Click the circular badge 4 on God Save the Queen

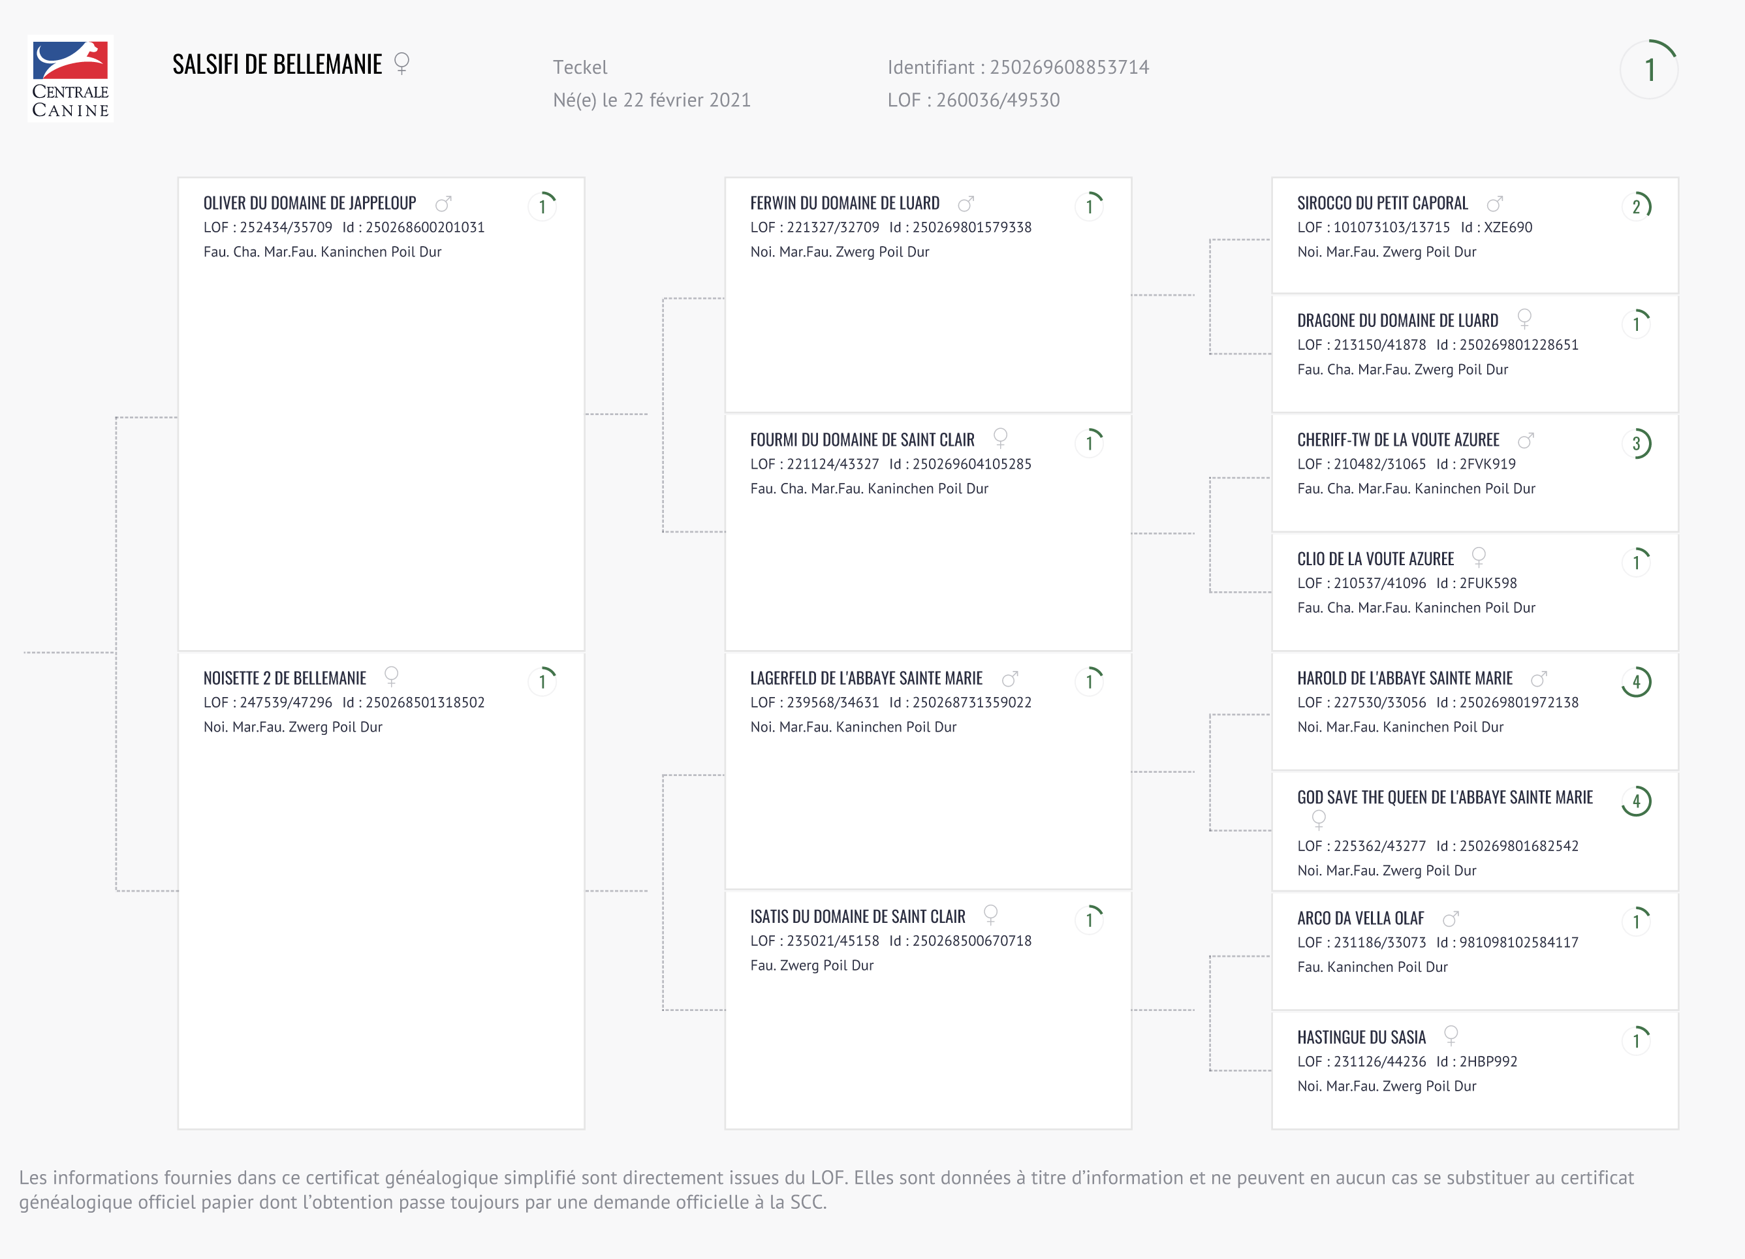pos(1637,801)
